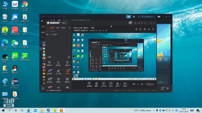Screen dimensions: 202x113
Task: Open the weather widget 24°C Partly sunny
Action: [x=141, y=110]
